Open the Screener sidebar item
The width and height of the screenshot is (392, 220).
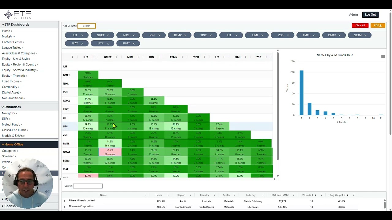9,156
